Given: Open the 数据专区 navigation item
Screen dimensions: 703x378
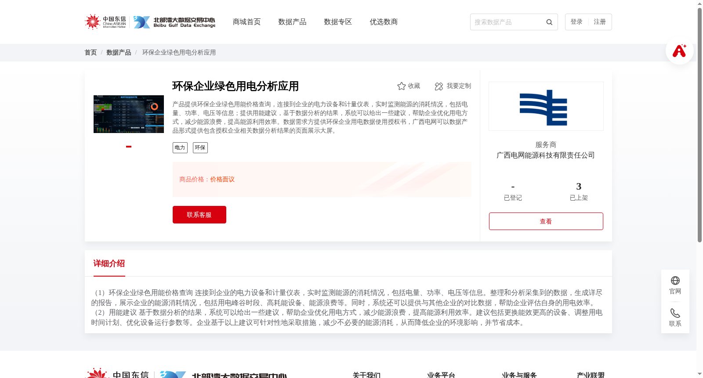Looking at the screenshot, I should [338, 22].
